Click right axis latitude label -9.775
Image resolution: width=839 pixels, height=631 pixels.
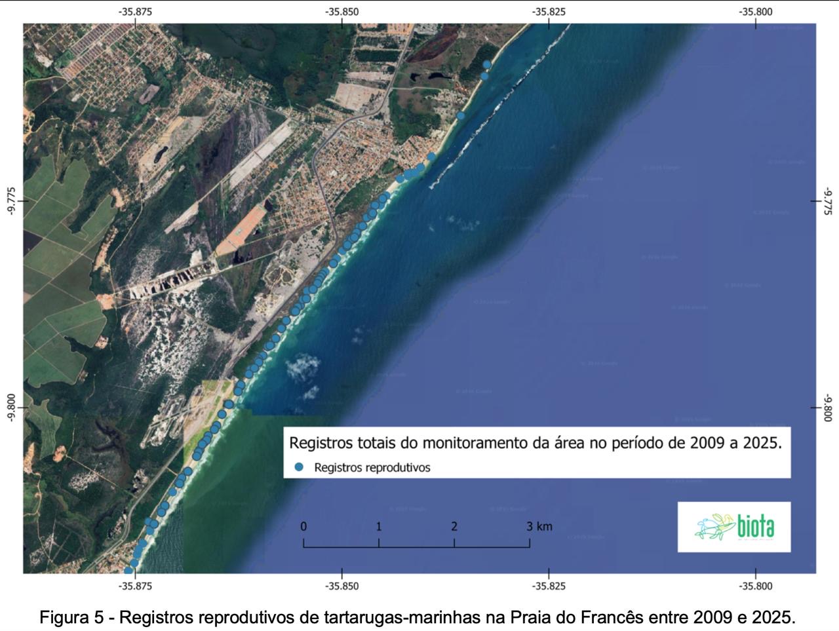827,201
